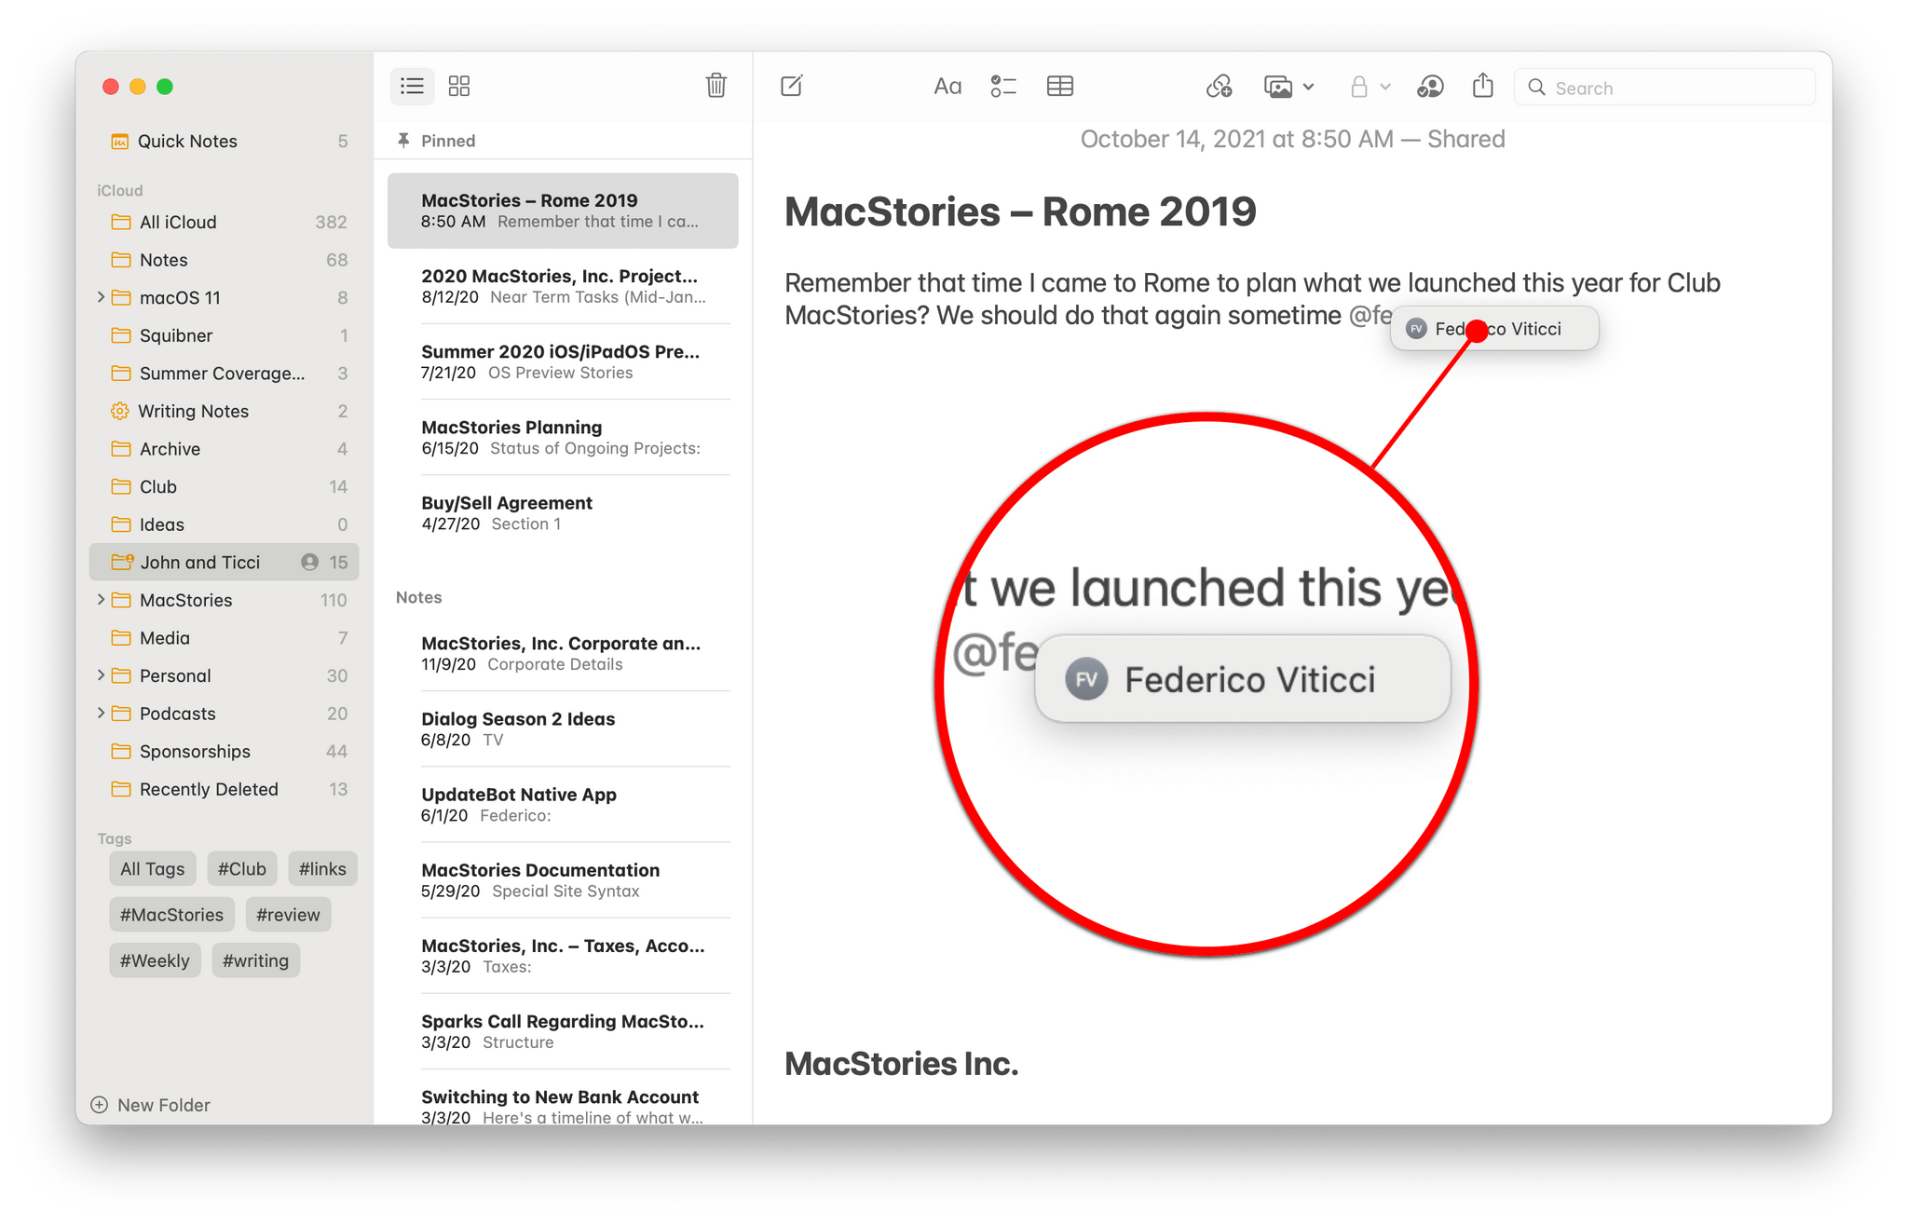
Task: Click the plus icon beside New Folder
Action: tap(99, 1105)
